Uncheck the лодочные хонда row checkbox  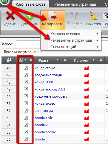(26, 75)
